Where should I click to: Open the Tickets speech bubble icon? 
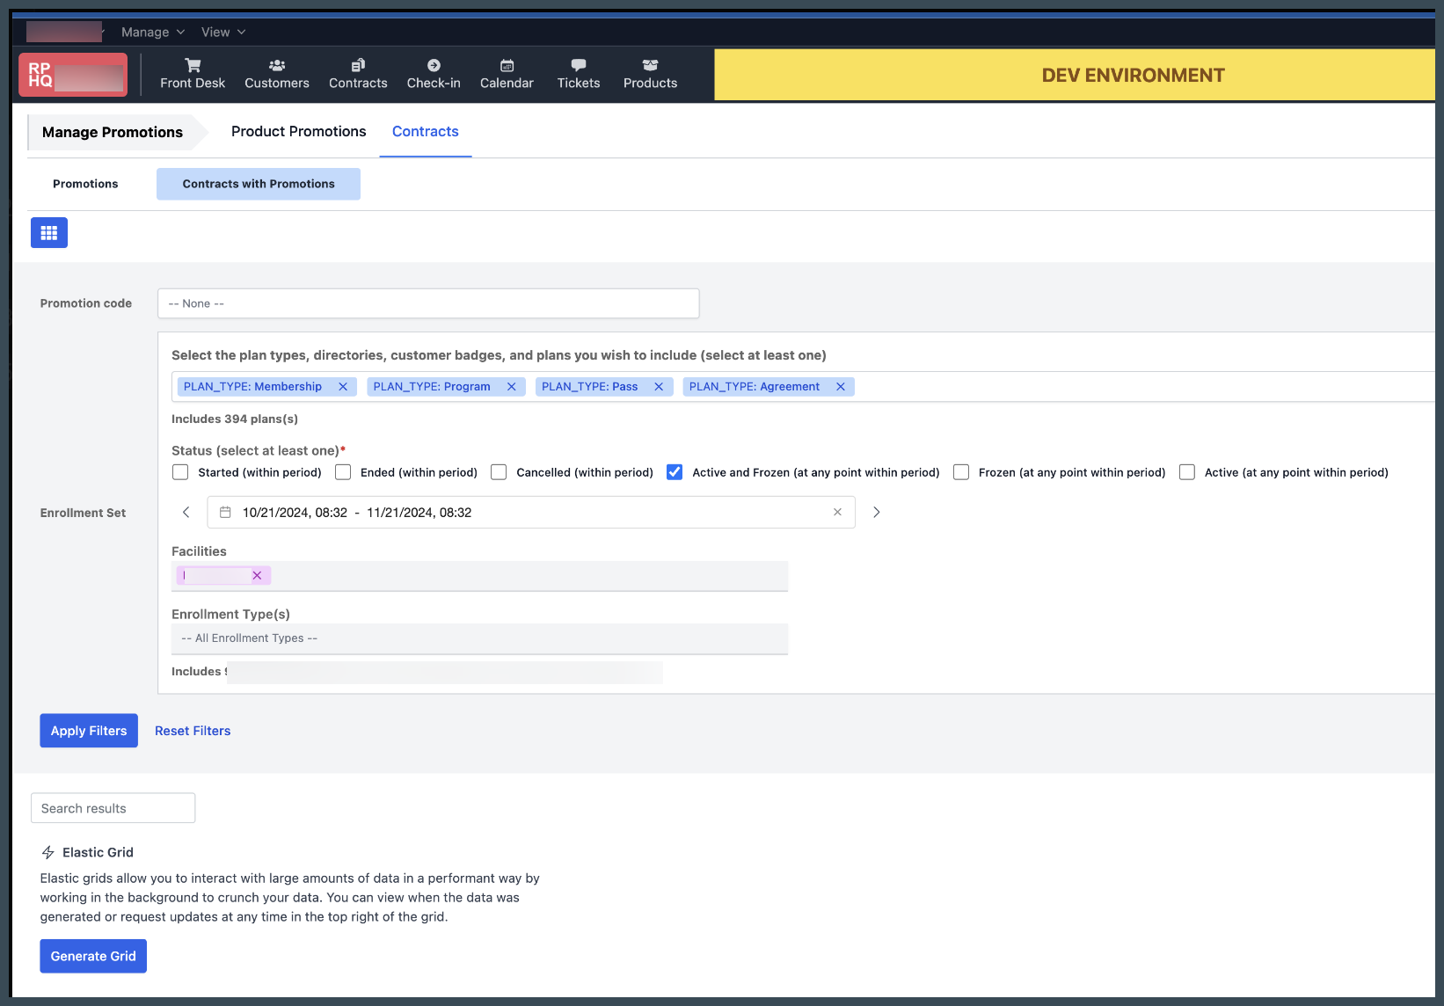(x=579, y=65)
